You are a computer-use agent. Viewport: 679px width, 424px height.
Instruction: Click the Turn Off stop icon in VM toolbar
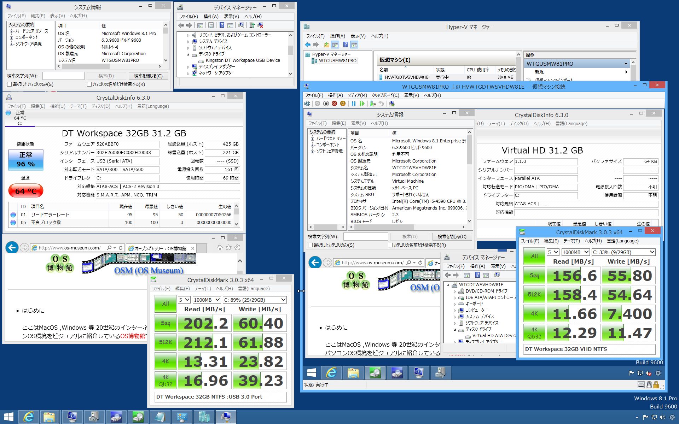click(326, 104)
